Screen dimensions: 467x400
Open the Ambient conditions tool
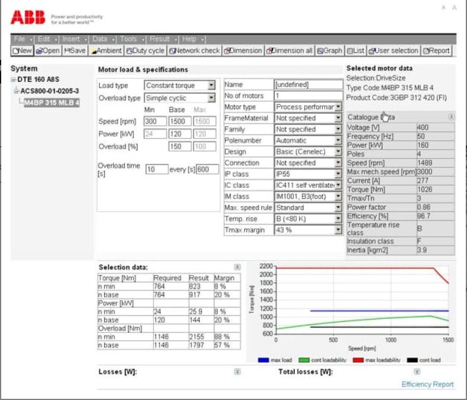(106, 50)
